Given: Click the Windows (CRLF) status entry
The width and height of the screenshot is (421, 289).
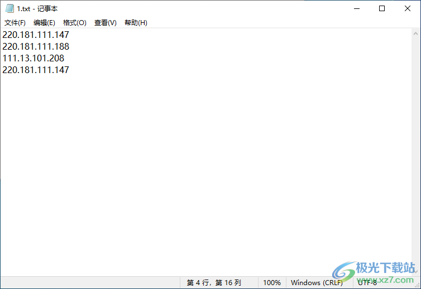Looking at the screenshot, I should point(317,282).
